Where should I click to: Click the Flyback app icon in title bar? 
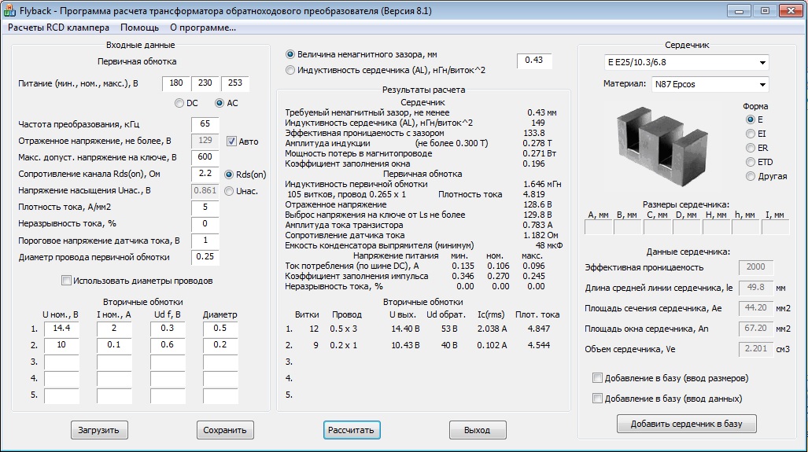(x=9, y=11)
